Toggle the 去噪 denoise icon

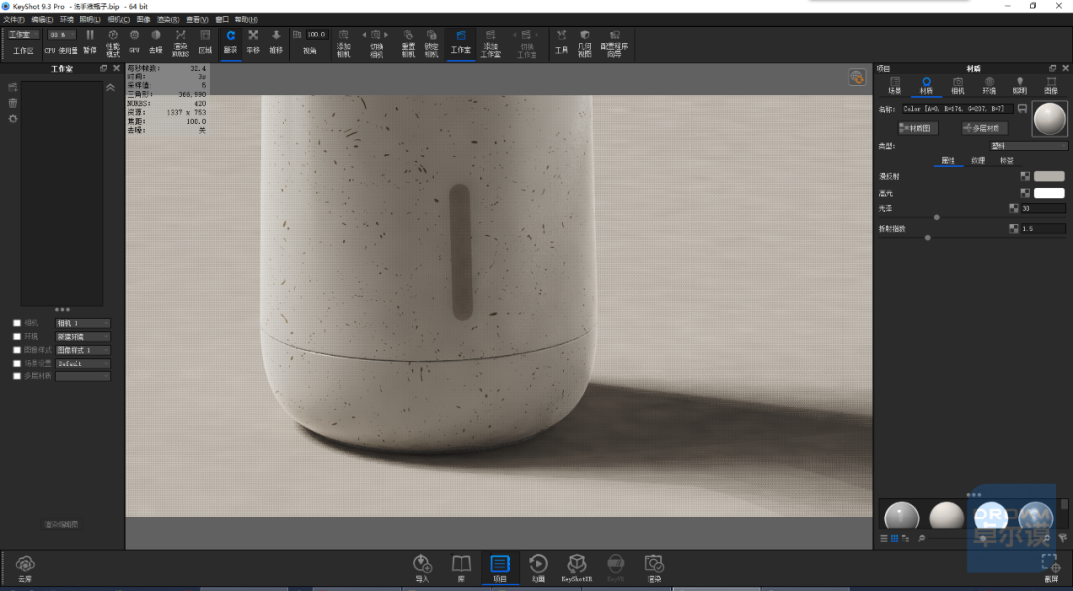coord(156,41)
